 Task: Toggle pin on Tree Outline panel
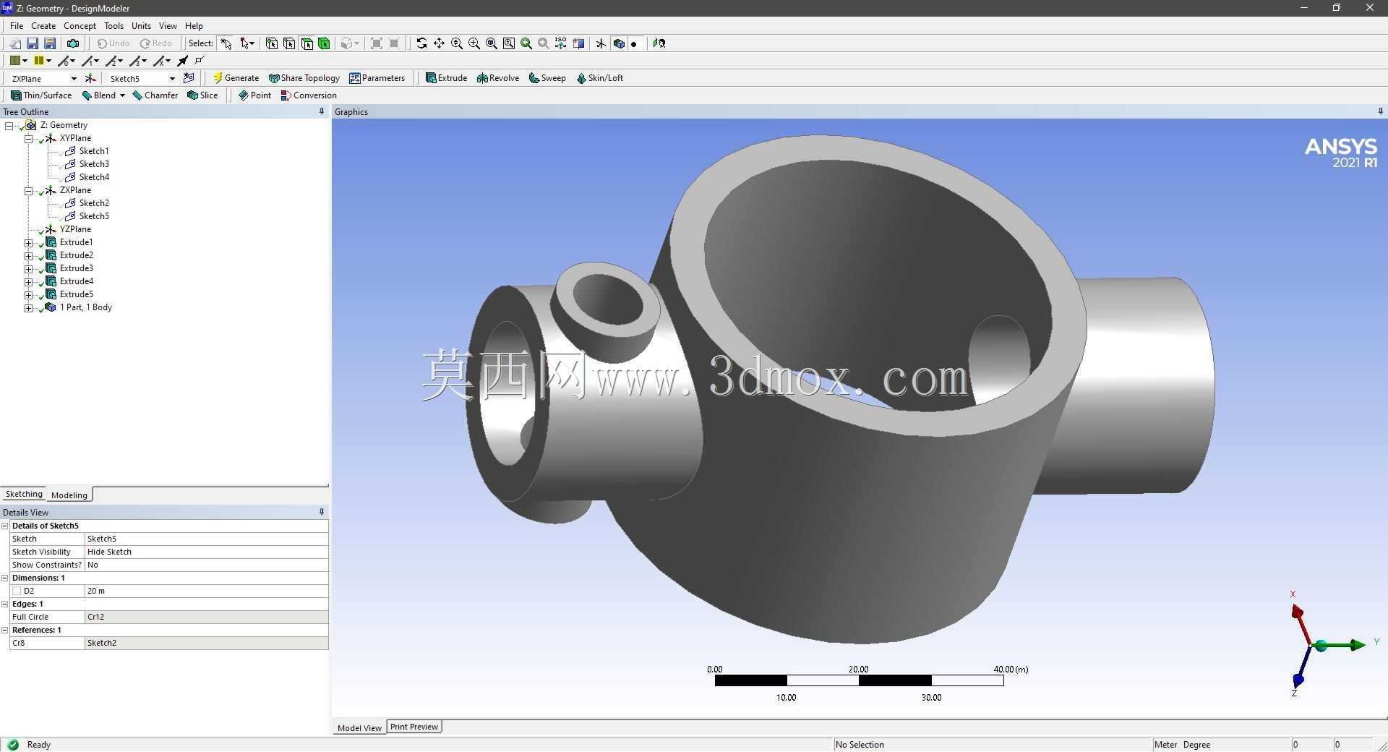[x=322, y=111]
